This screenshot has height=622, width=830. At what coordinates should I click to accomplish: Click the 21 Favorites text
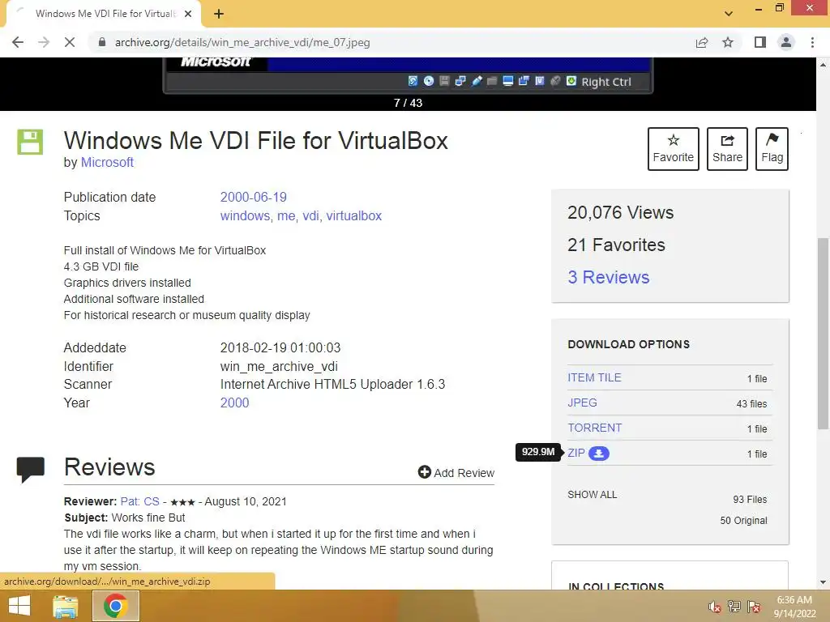(x=616, y=245)
